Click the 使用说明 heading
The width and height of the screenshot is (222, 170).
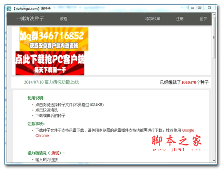pos(36,98)
